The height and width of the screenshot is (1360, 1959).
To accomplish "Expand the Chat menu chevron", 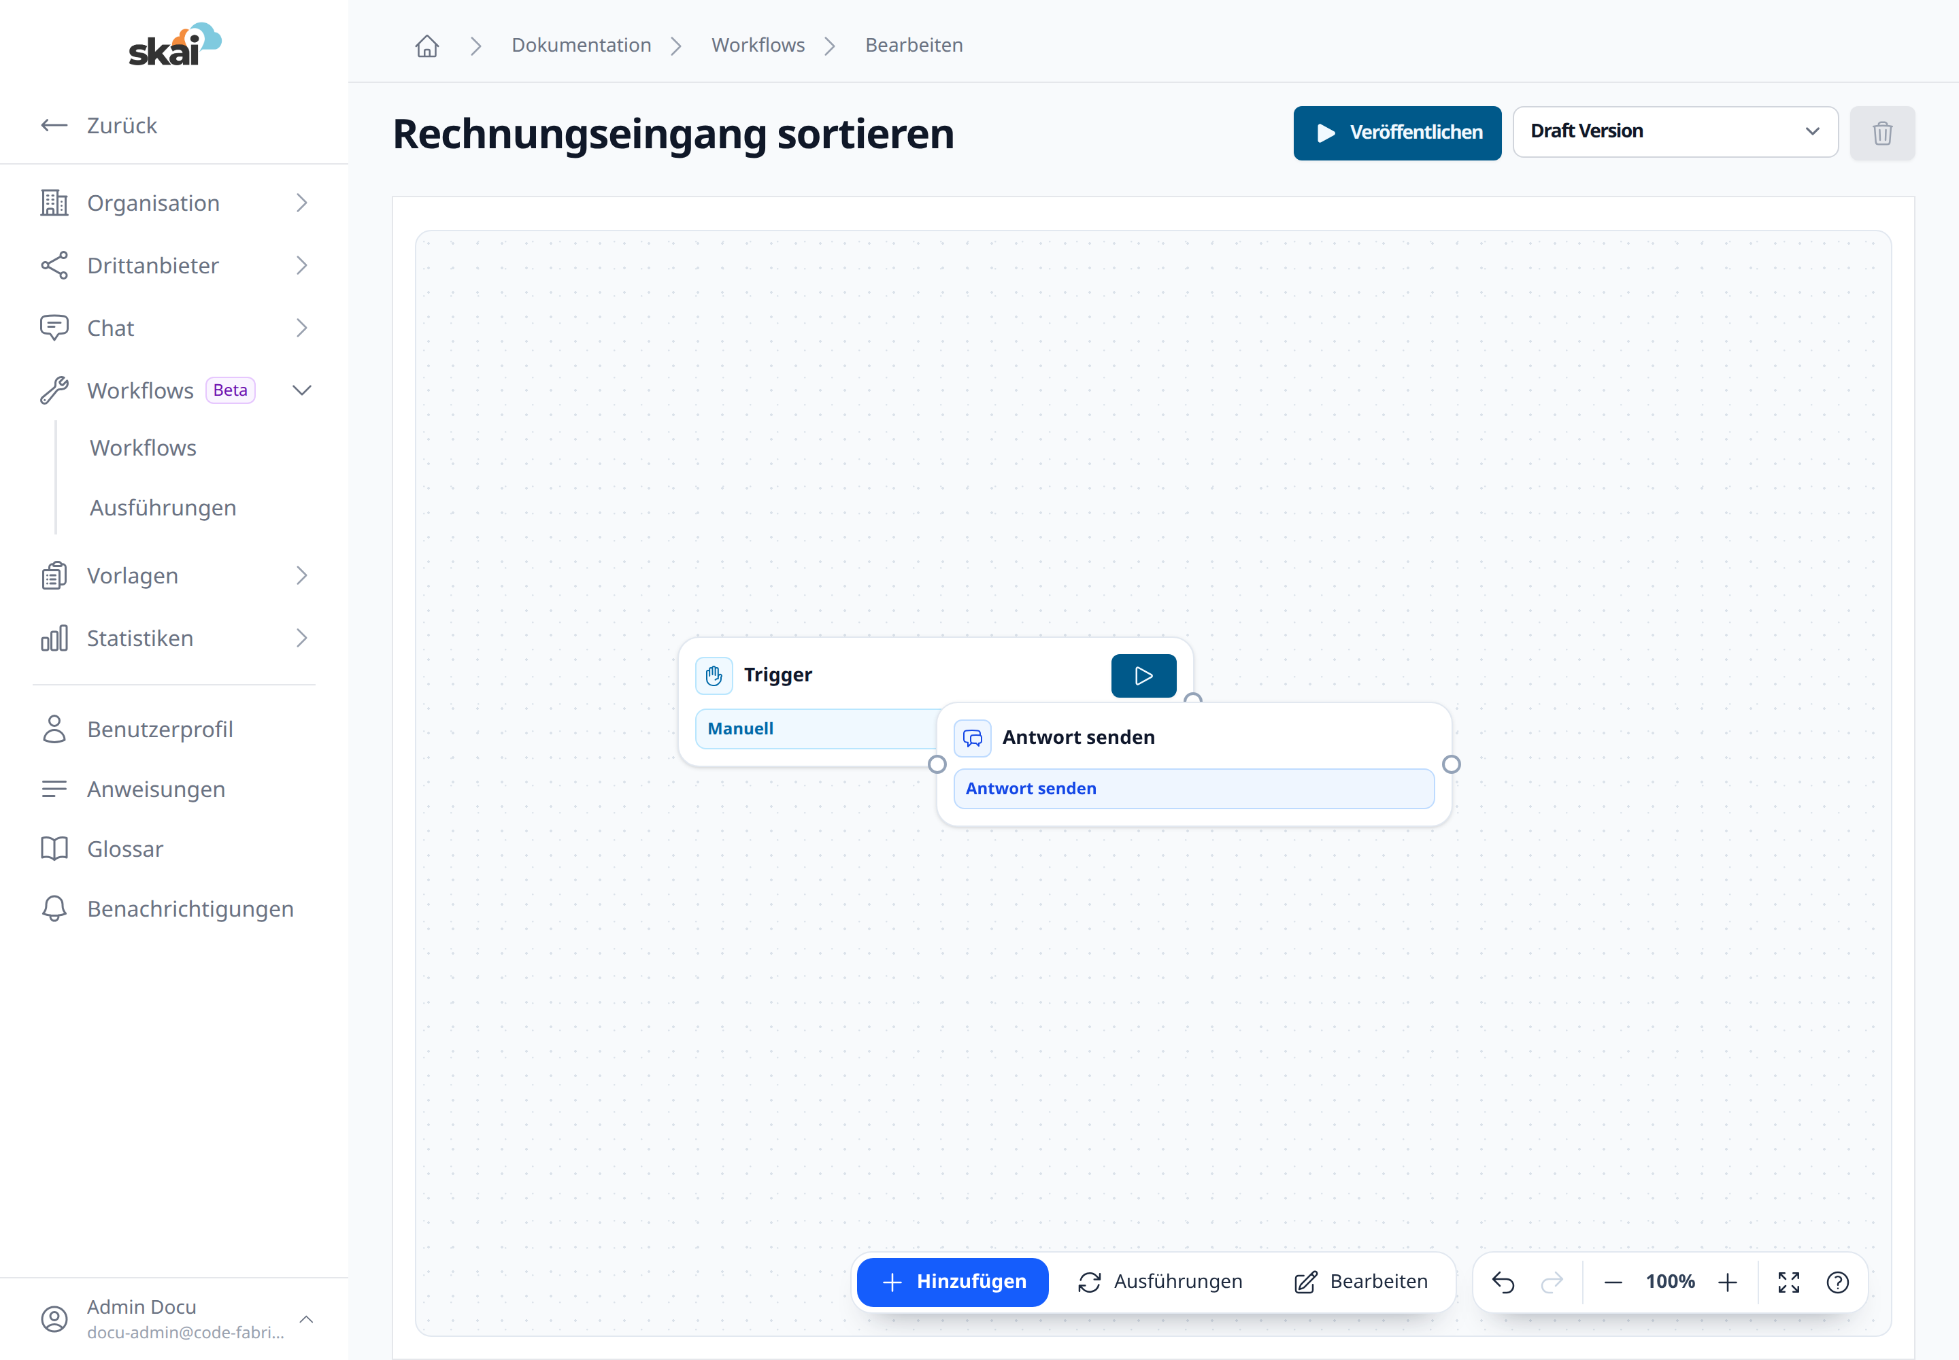I will click(302, 328).
